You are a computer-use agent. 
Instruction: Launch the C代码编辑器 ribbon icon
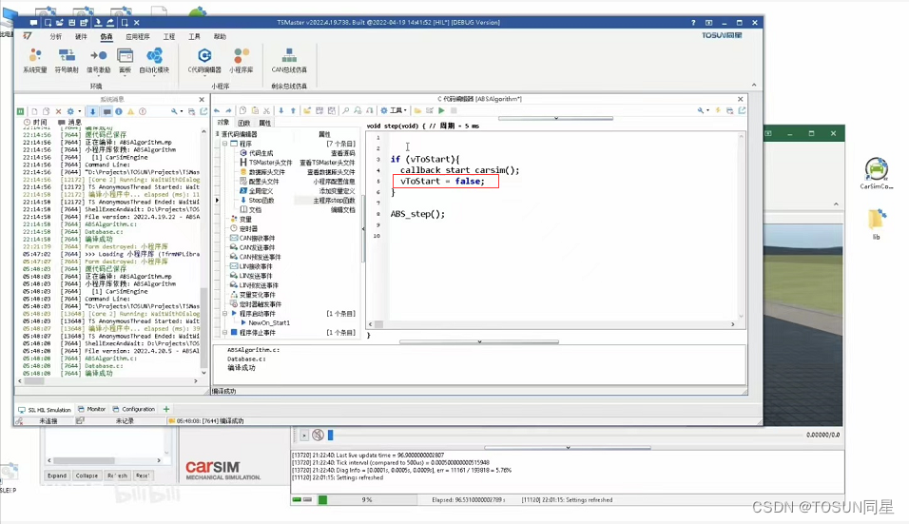tap(204, 61)
